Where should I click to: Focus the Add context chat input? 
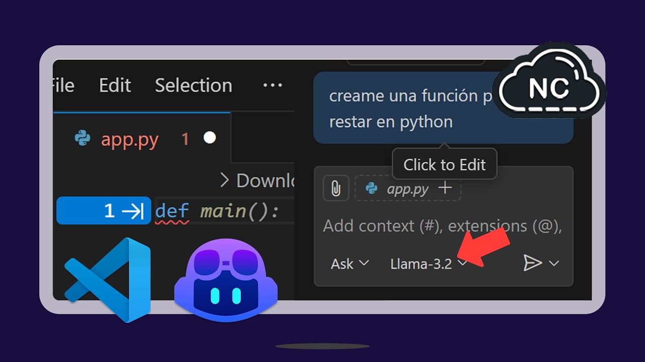tap(442, 226)
